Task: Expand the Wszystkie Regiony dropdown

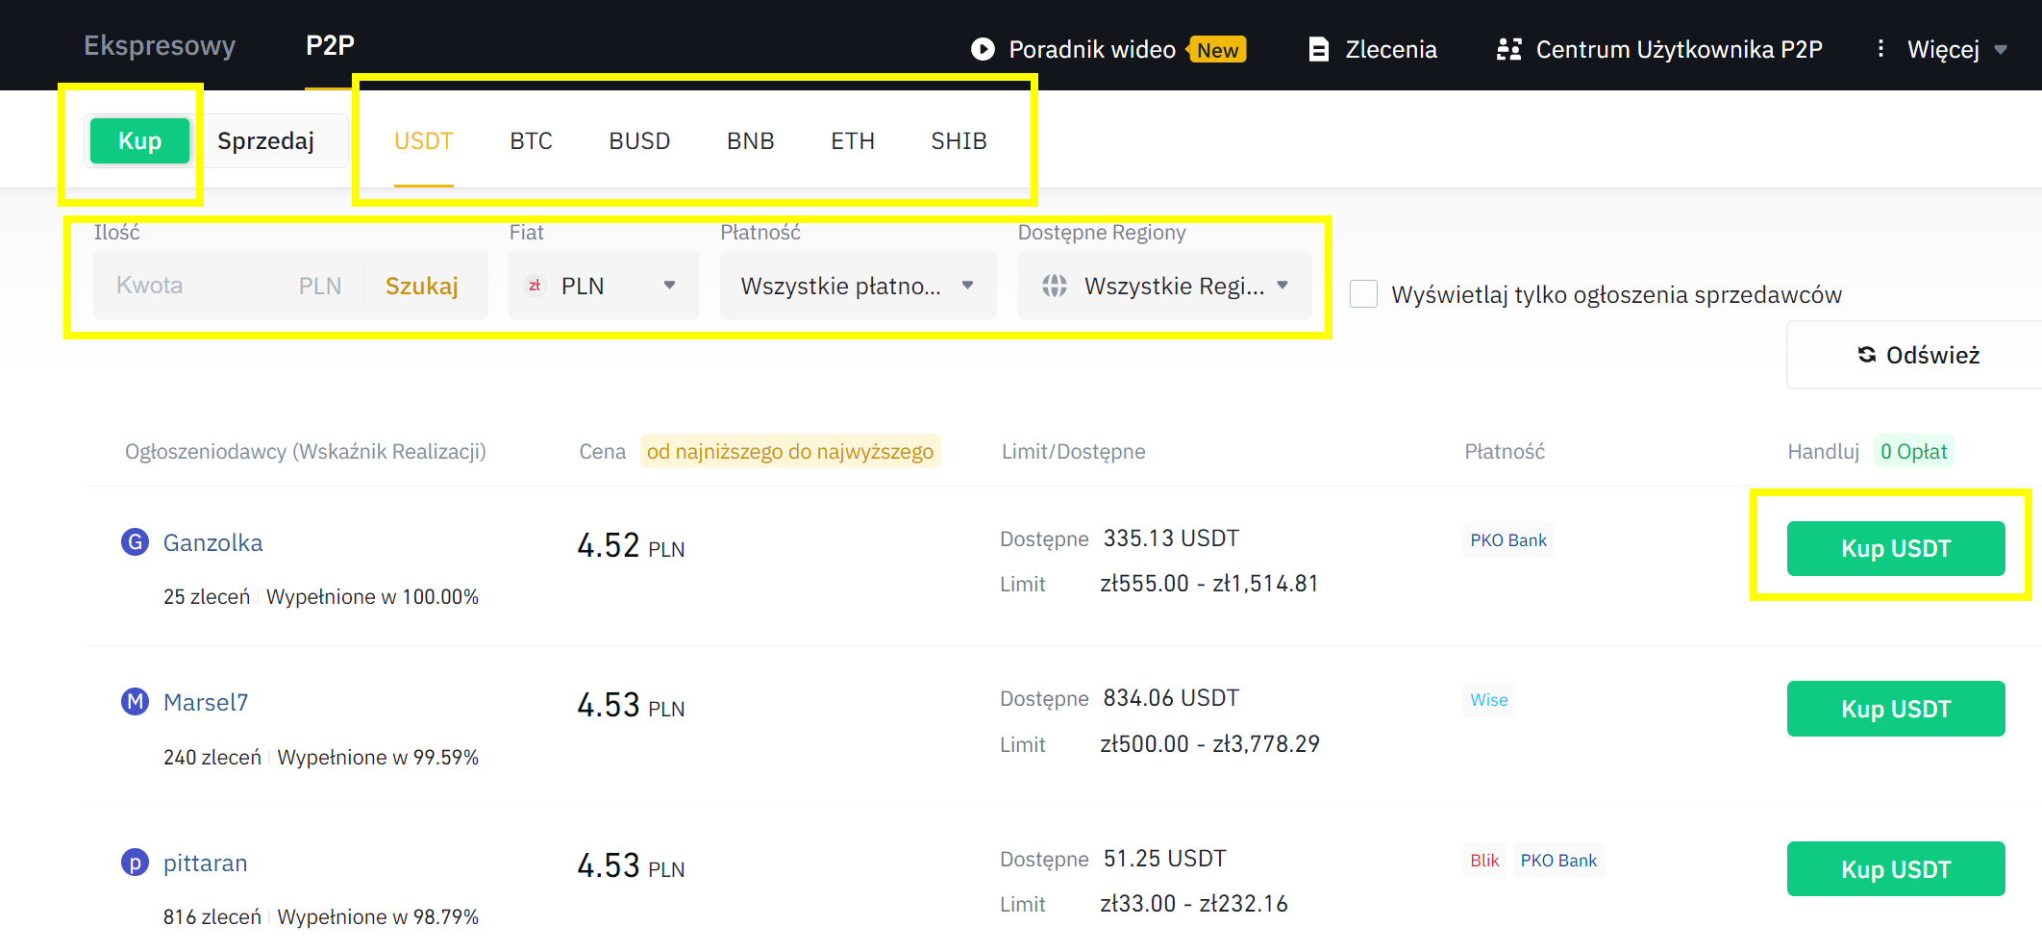Action: click(1165, 286)
